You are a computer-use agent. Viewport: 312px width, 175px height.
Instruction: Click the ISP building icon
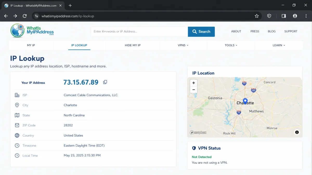[x=17, y=95]
